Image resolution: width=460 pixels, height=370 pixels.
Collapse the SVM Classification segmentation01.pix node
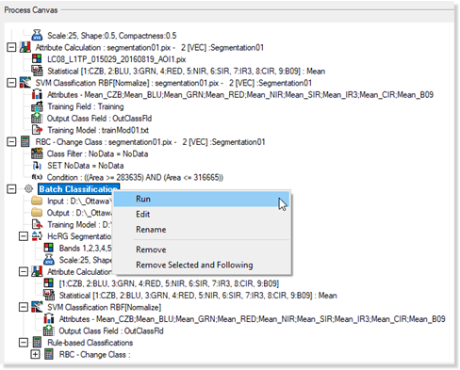(x=11, y=83)
